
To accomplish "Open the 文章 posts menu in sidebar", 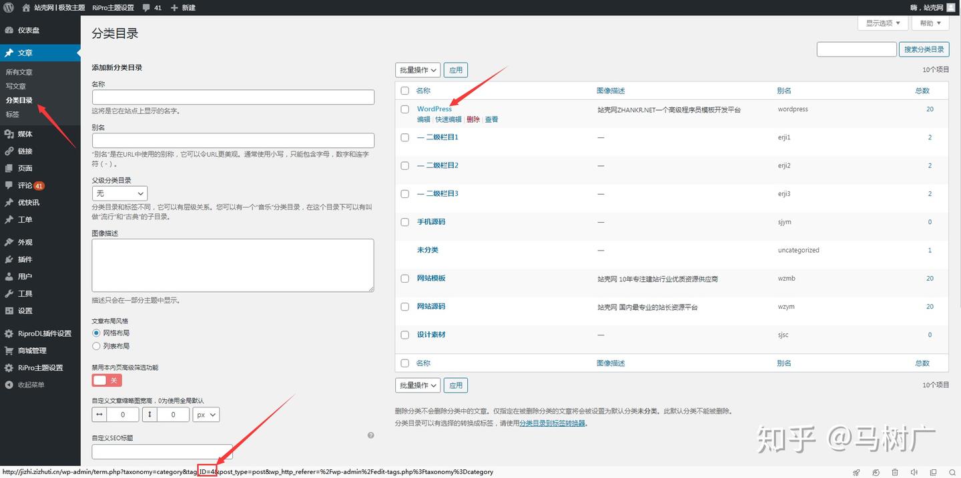I will click(x=40, y=53).
